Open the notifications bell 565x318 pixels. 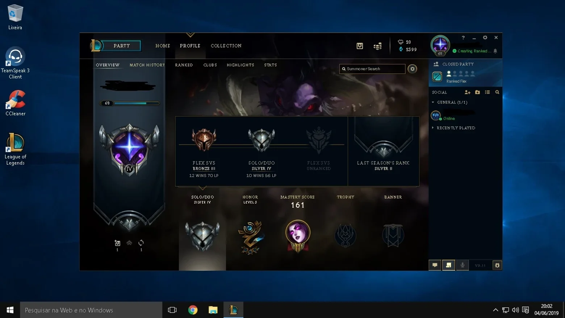point(495,51)
